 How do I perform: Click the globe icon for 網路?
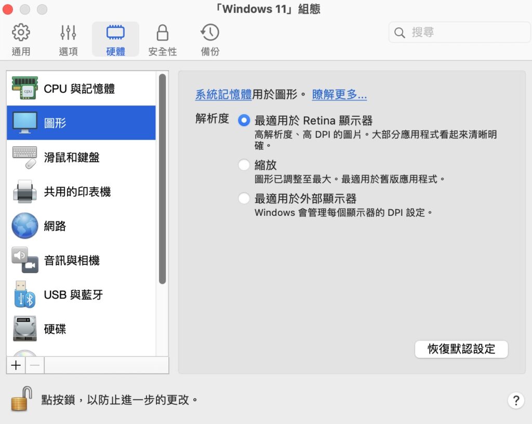[x=25, y=226]
